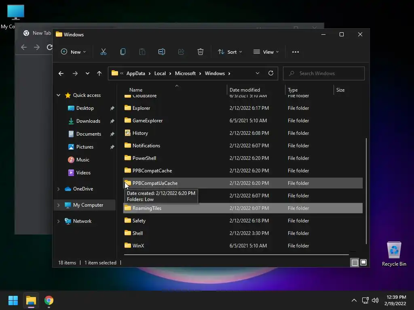Image resolution: width=414 pixels, height=310 pixels.
Task: Select the Safety folder
Action: [x=243, y=221]
